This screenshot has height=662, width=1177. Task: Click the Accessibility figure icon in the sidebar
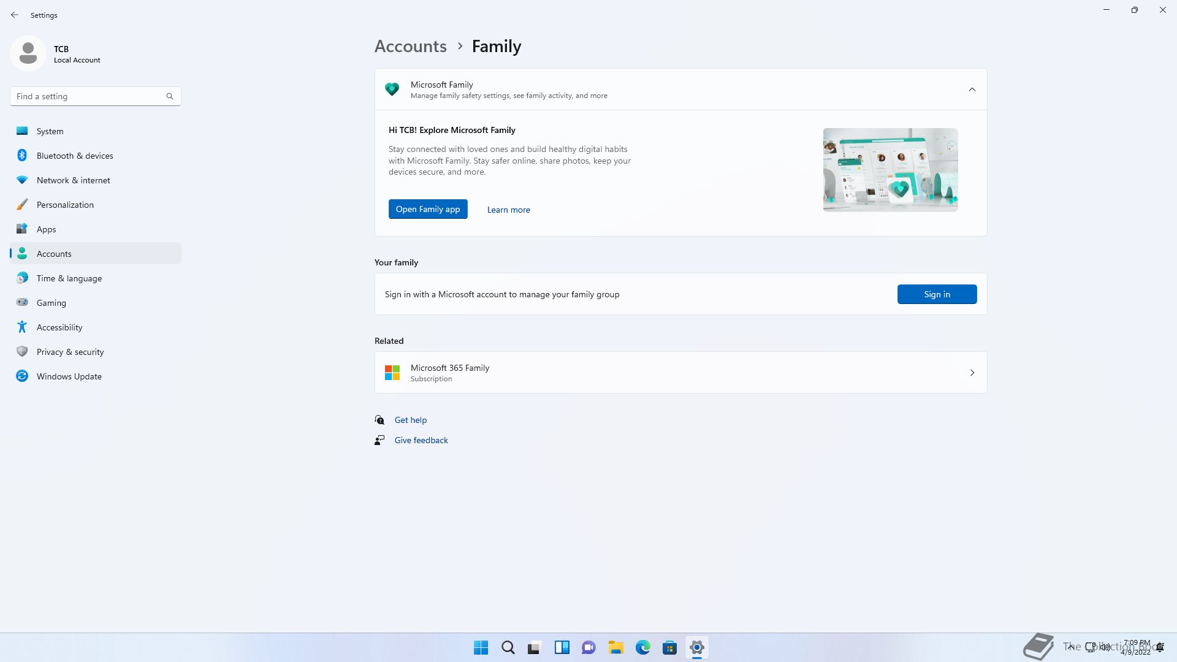[22, 327]
